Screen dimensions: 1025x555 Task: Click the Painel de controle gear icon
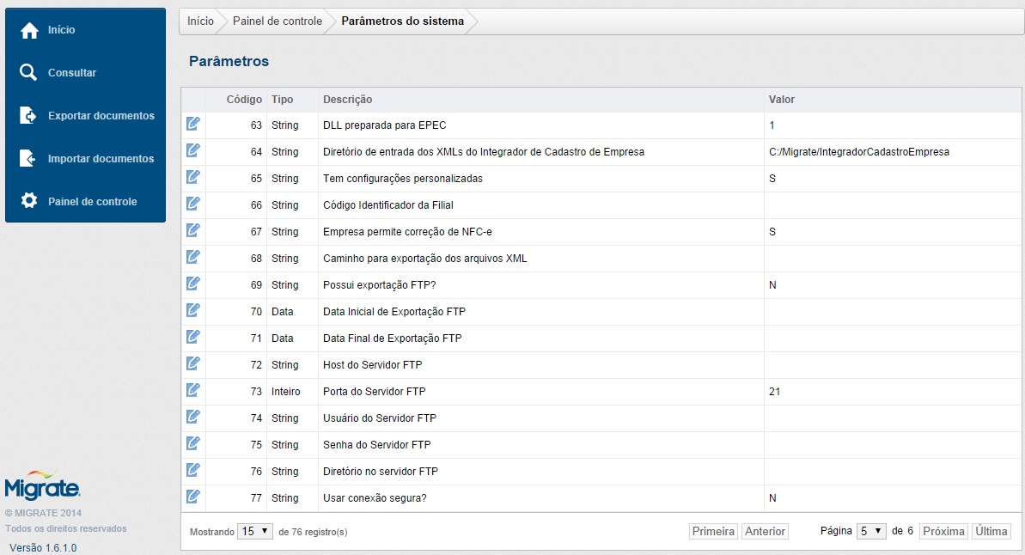28,201
